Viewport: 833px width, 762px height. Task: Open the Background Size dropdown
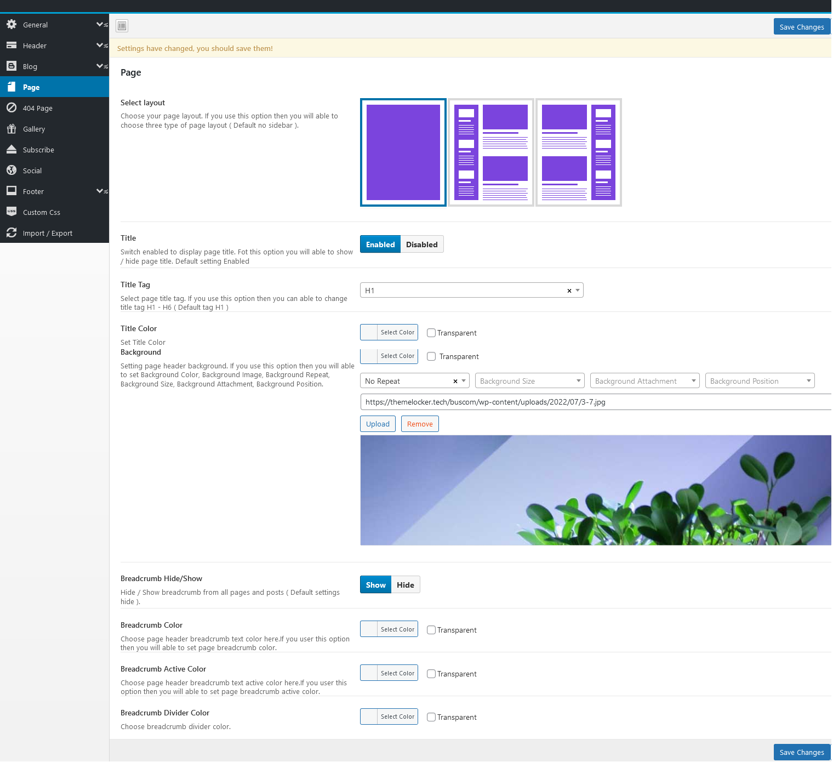(x=529, y=381)
